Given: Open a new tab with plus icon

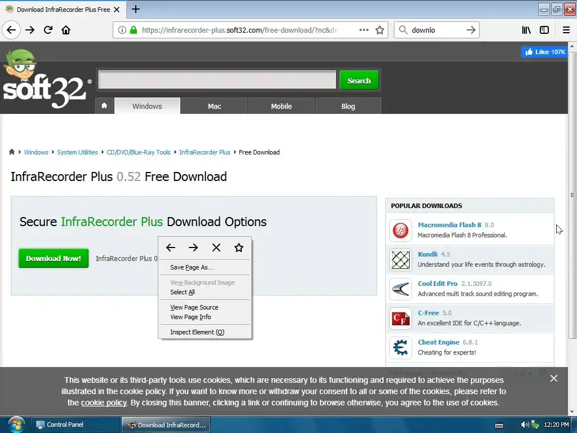Looking at the screenshot, I should pos(136,9).
